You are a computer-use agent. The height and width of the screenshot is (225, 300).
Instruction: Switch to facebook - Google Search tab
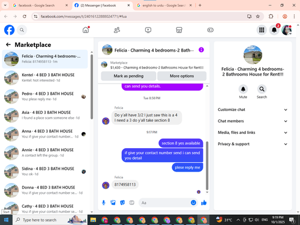pyautogui.click(x=40, y=5)
